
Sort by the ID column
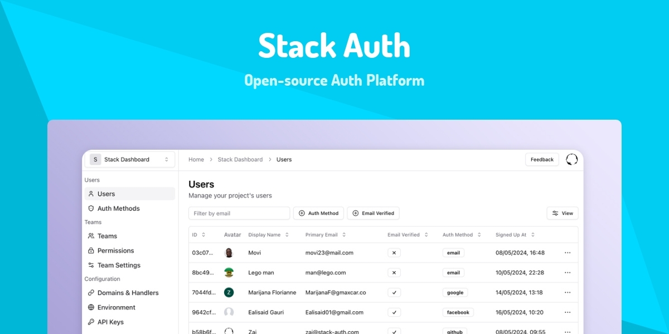tap(199, 235)
